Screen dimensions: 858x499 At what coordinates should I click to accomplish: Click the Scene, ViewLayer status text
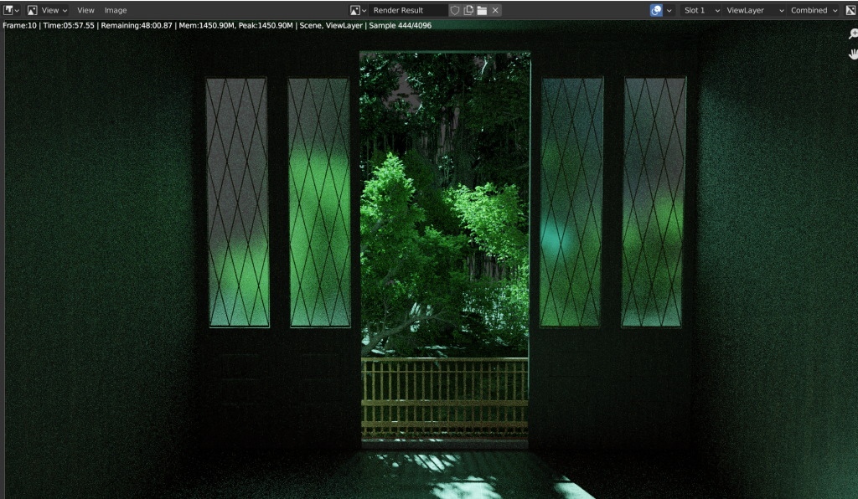[x=331, y=25]
